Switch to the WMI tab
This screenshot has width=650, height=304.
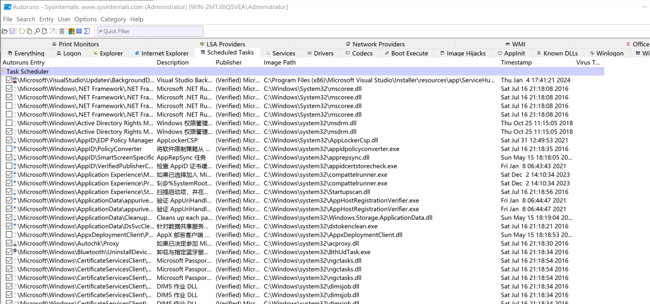[x=515, y=44]
